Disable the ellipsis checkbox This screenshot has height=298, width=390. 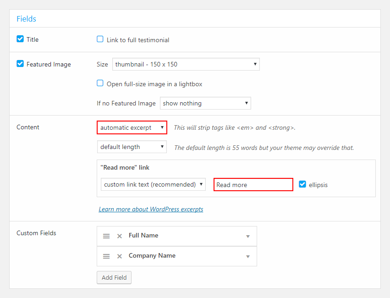pyautogui.click(x=302, y=184)
